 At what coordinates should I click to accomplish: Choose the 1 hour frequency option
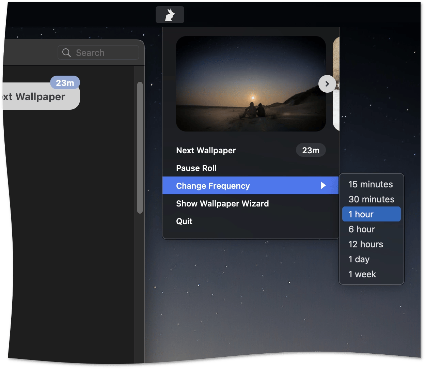371,214
